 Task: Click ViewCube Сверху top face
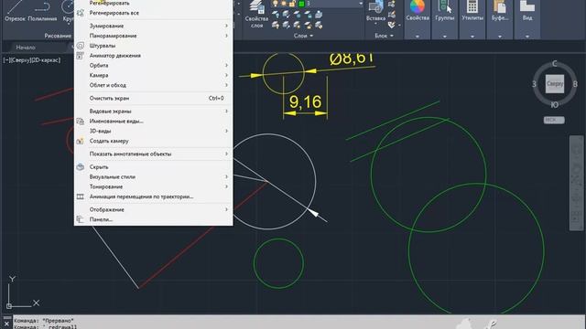tap(555, 83)
